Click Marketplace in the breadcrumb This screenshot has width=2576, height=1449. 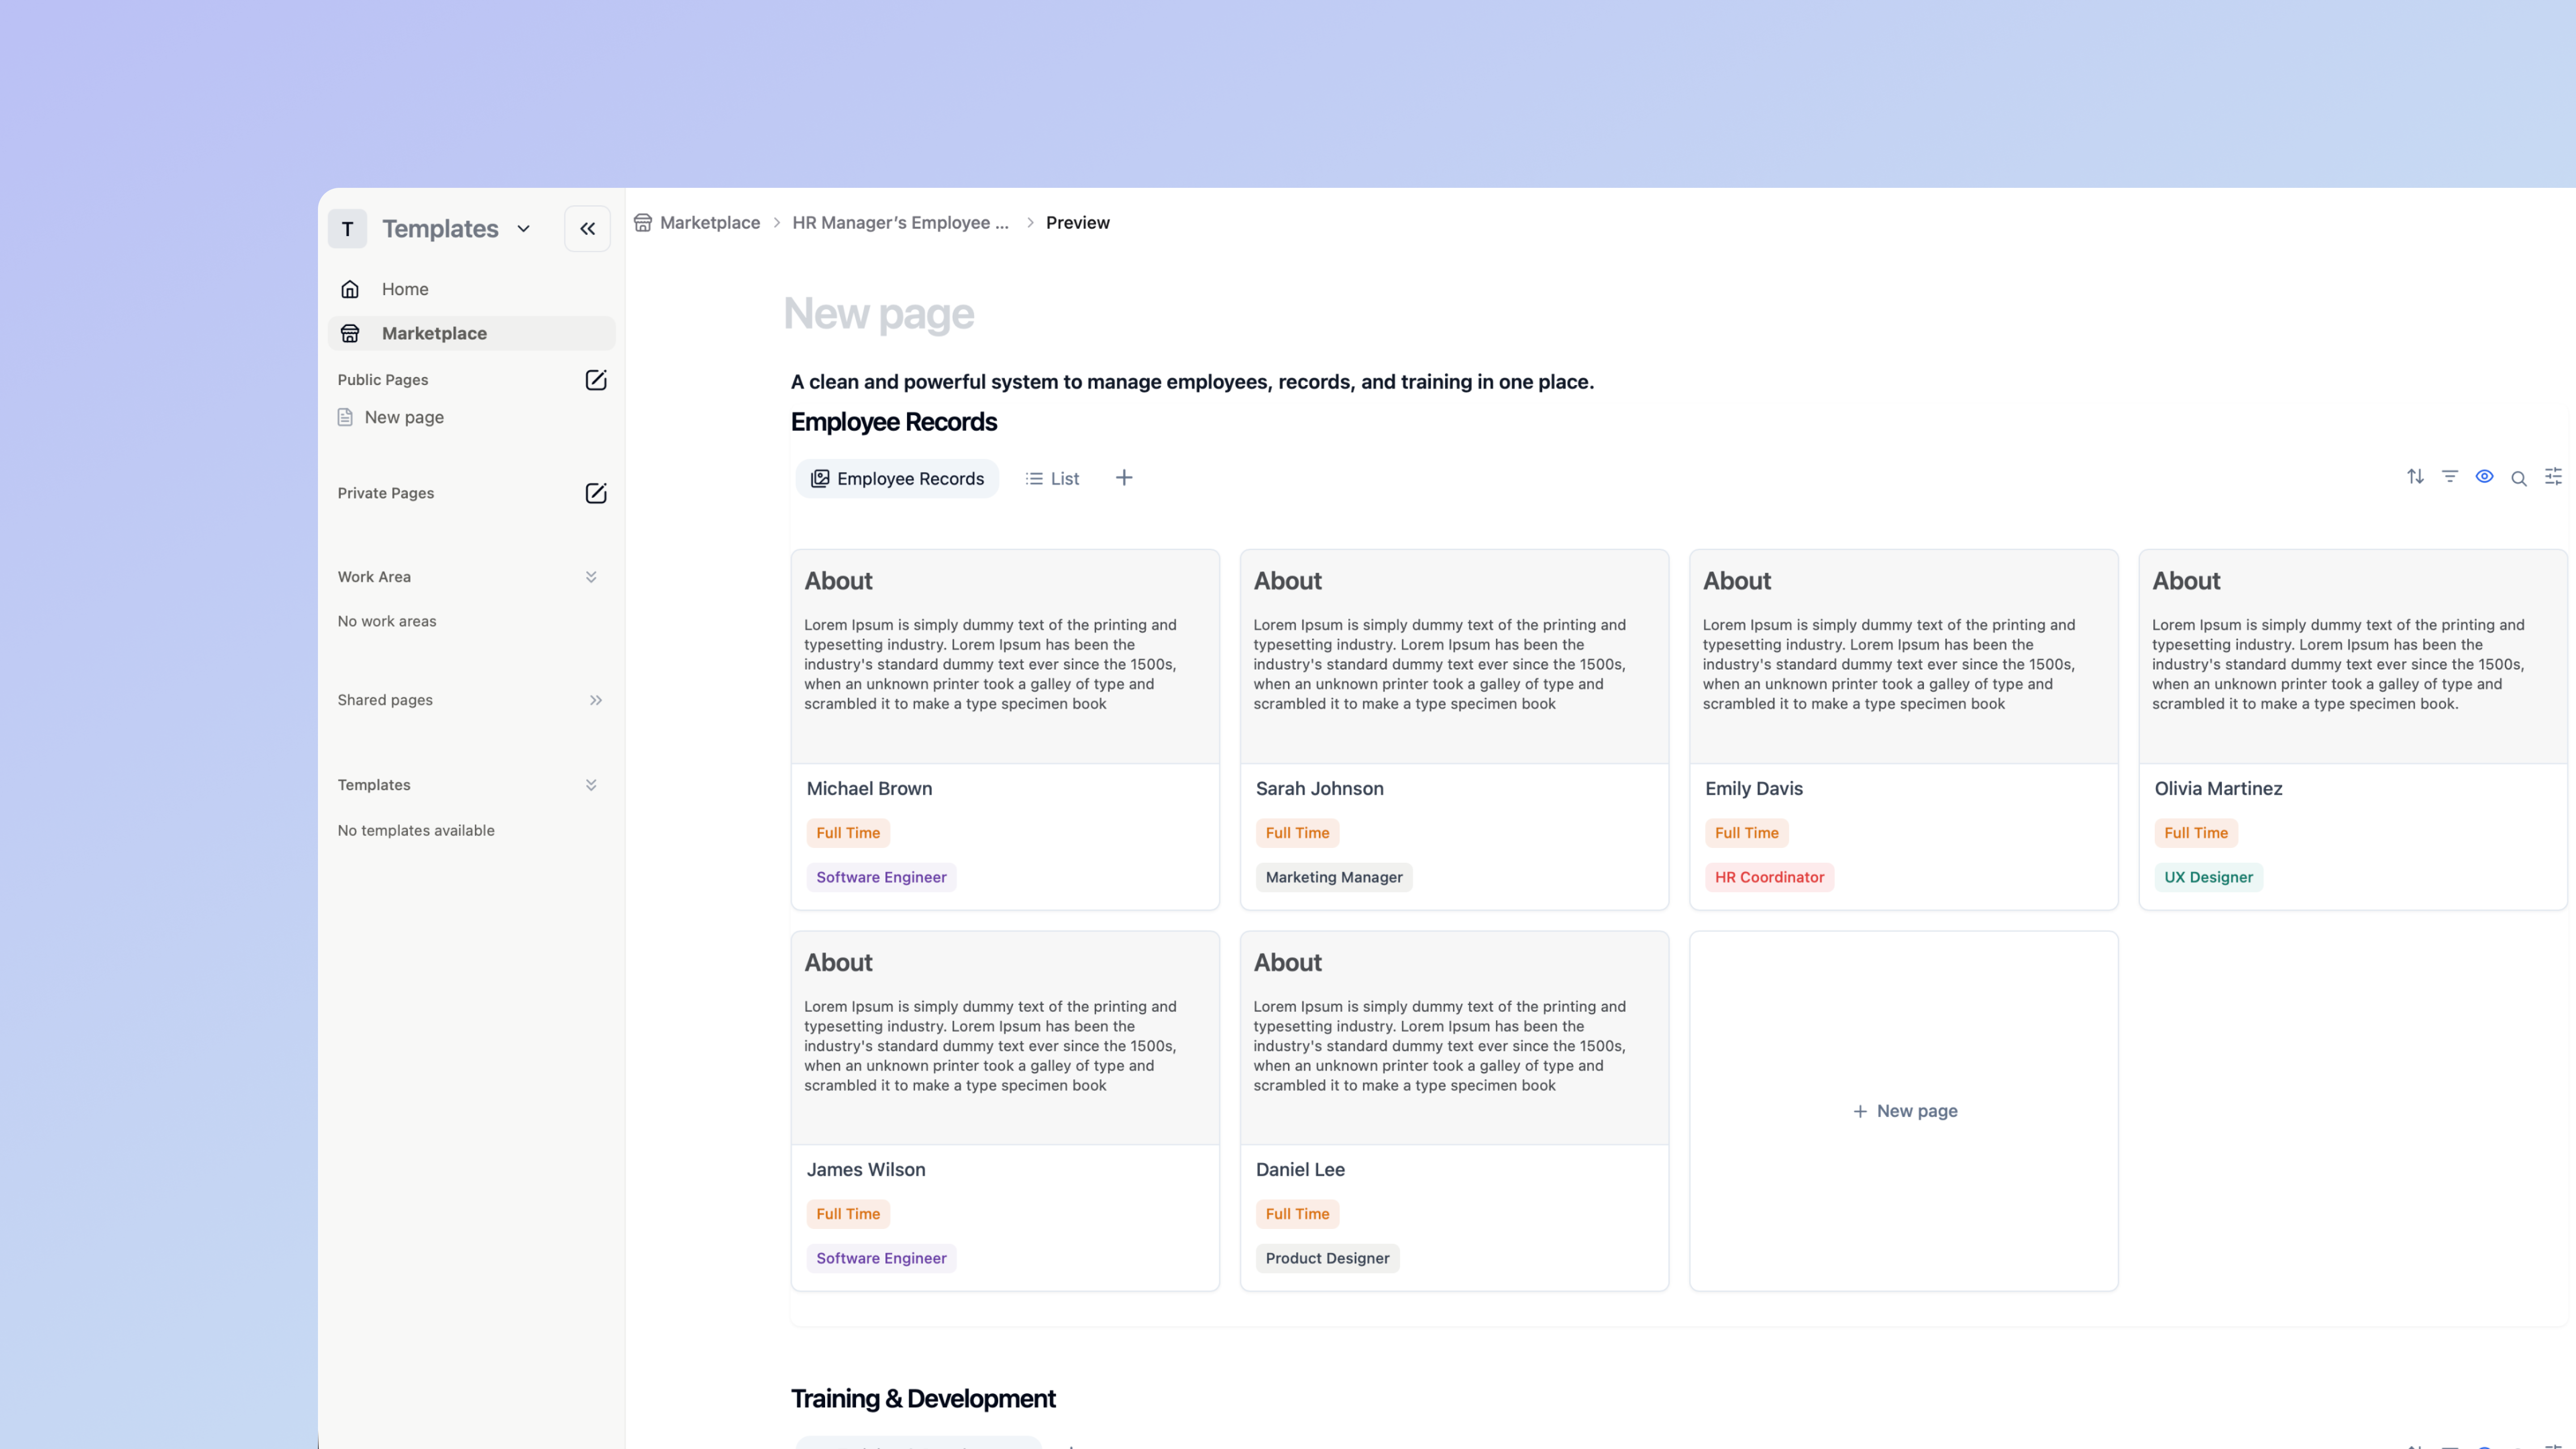click(709, 223)
